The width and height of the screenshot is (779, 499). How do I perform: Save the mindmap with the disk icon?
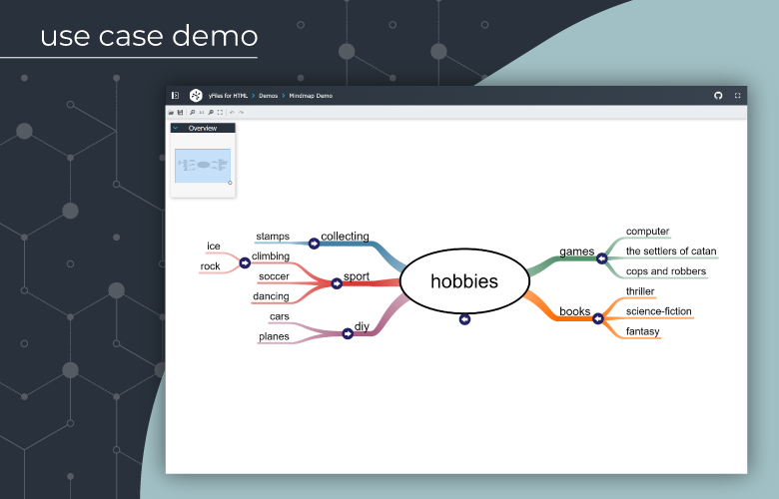181,113
